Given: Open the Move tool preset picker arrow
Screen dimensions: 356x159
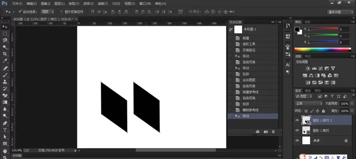Looking at the screenshot, I should tap(14, 12).
